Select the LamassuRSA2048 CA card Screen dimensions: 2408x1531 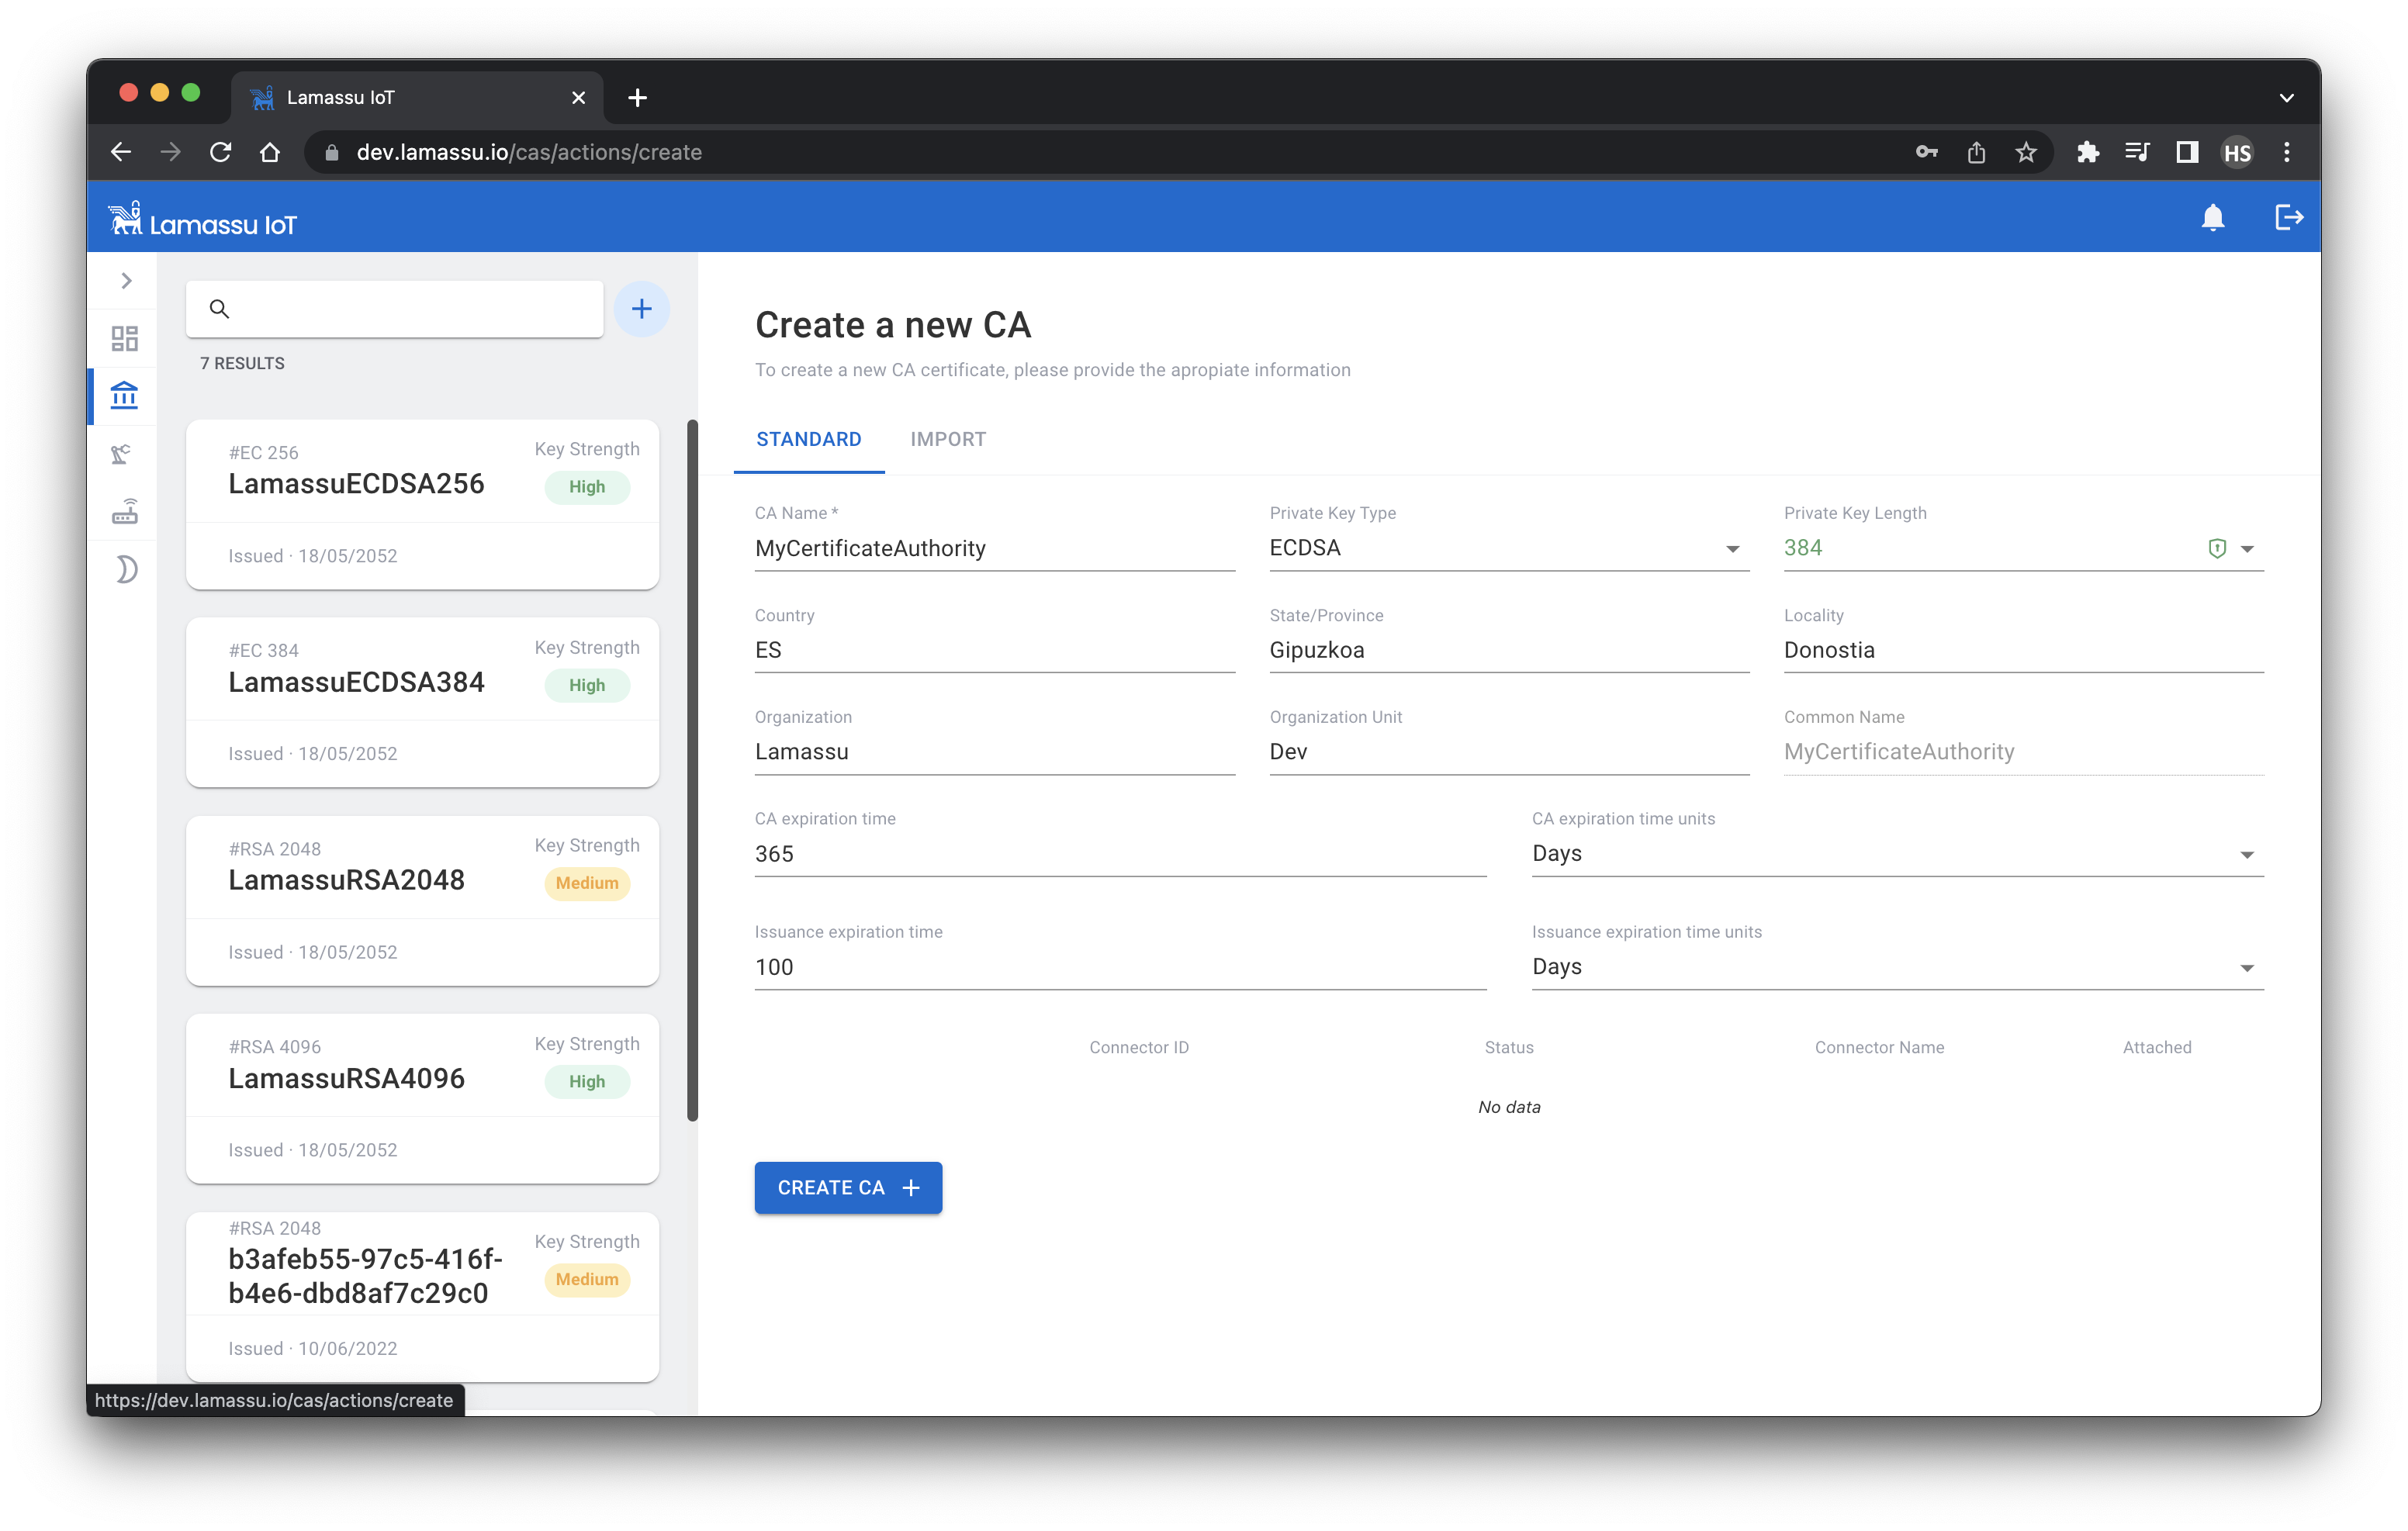coord(422,900)
